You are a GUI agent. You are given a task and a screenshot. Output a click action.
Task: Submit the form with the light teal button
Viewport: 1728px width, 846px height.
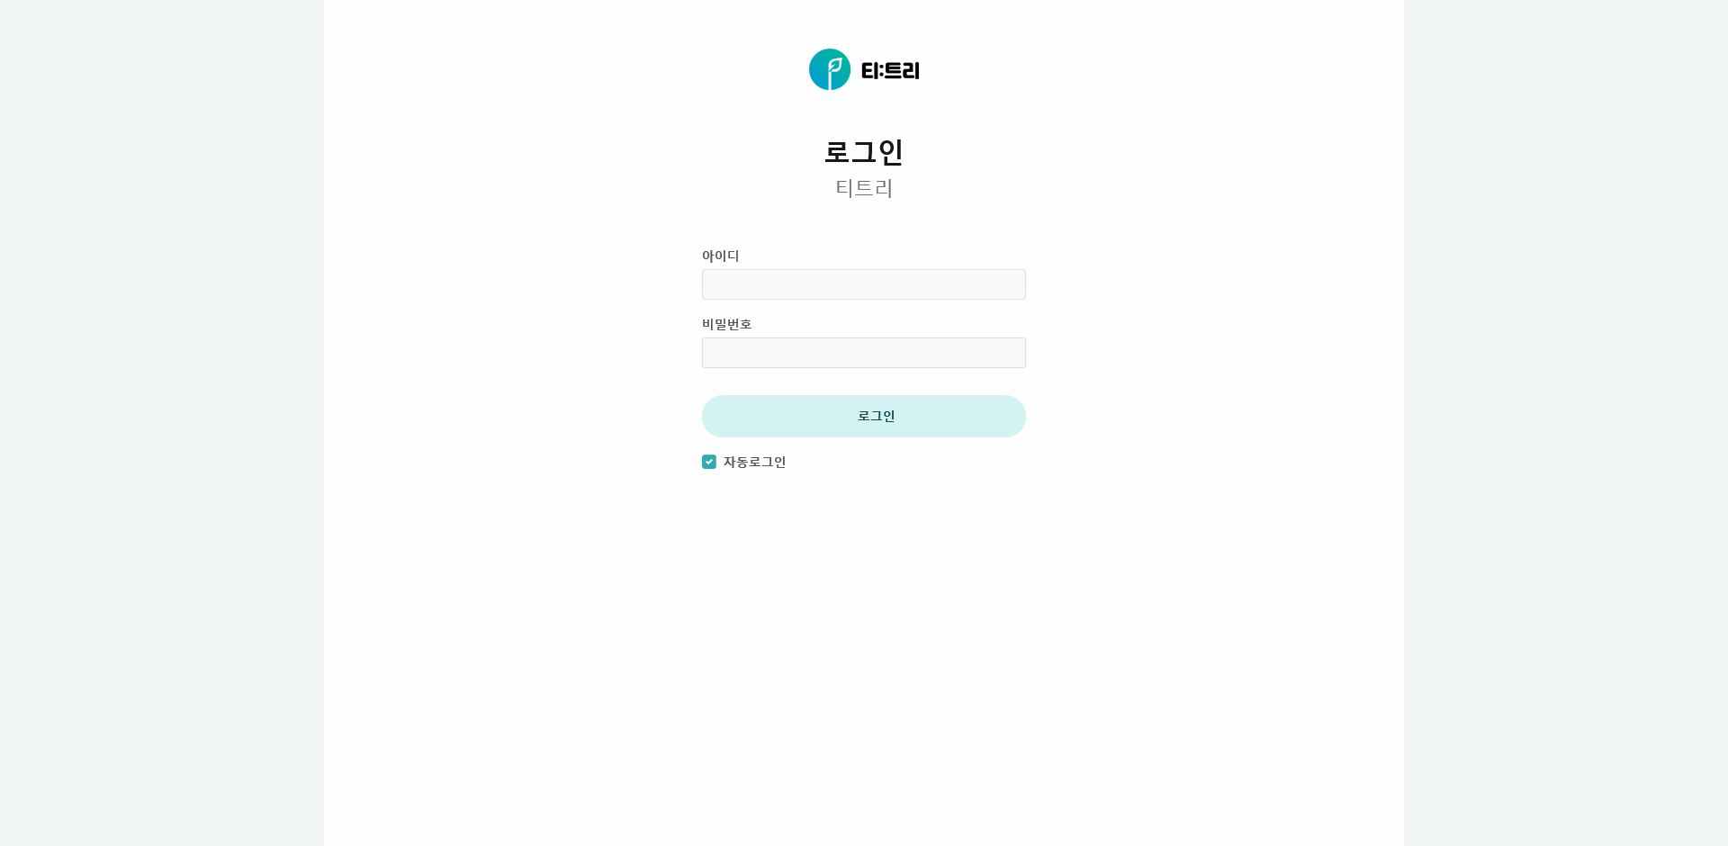863,416
